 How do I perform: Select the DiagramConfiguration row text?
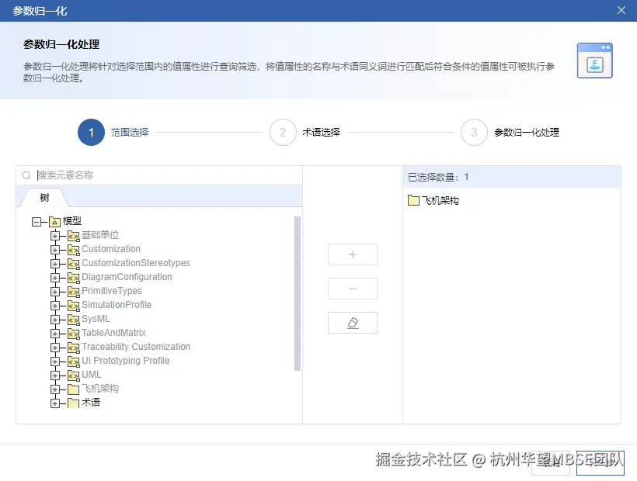pyautogui.click(x=127, y=277)
